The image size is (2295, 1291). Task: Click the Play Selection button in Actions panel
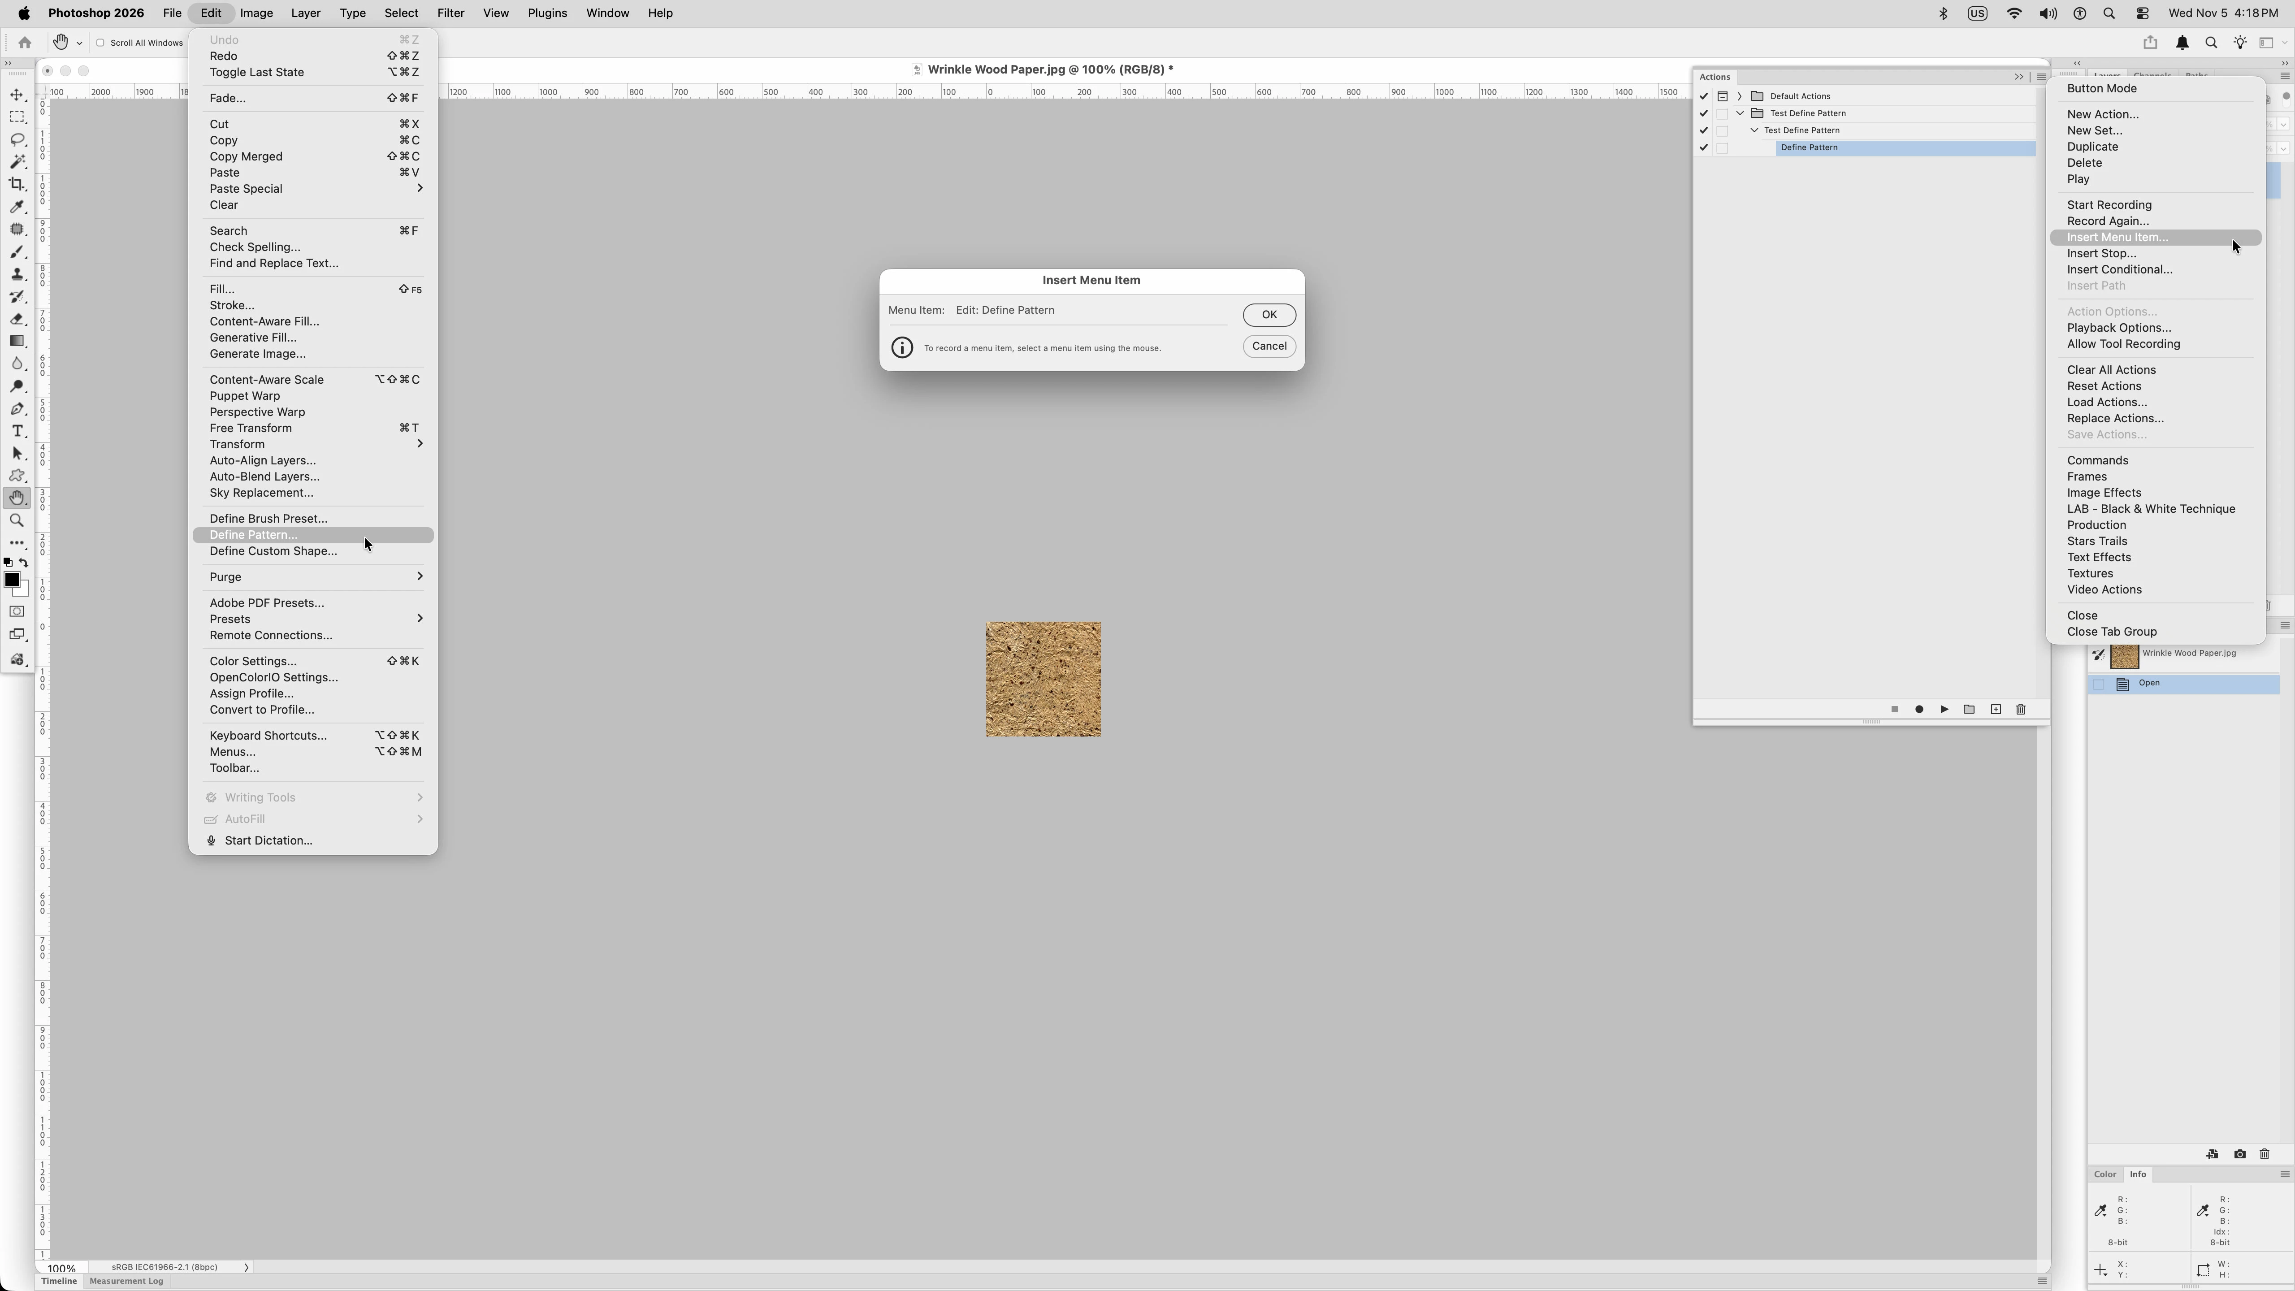pos(1944,709)
